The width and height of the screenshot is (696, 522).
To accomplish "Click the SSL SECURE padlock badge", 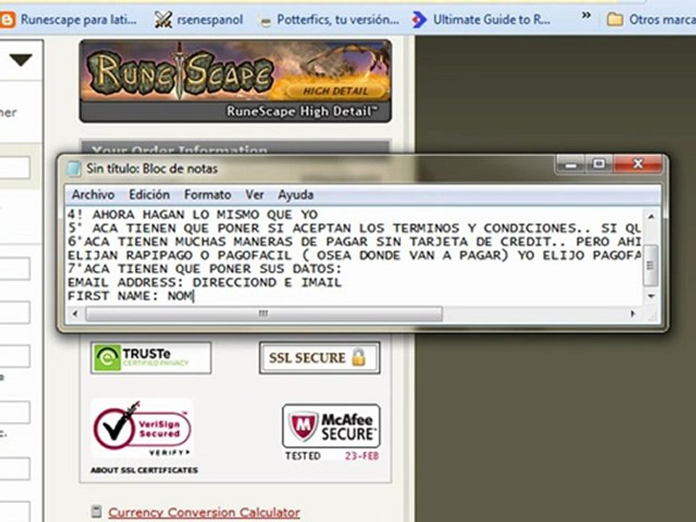I will [x=320, y=357].
